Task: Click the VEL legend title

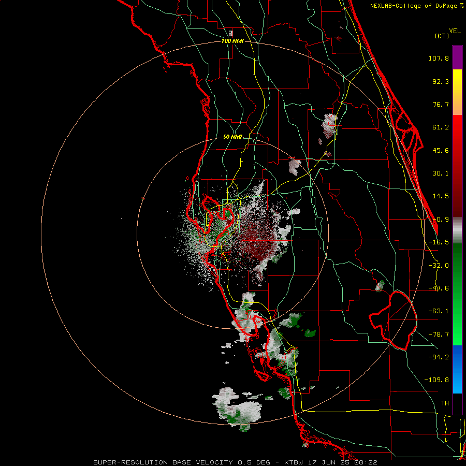Action: click(x=455, y=31)
